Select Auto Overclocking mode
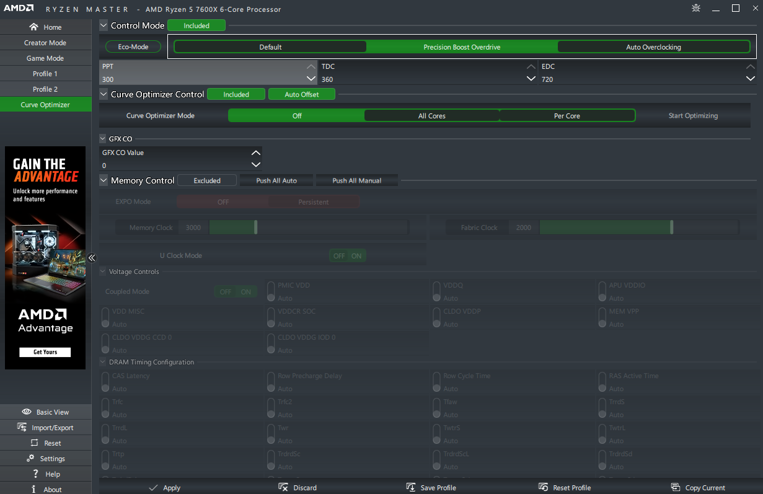The height and width of the screenshot is (494, 763). [653, 46]
